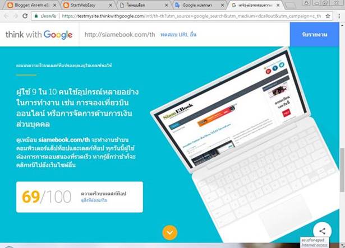Viewport: 345px width, 248px height.
Task: Close the StartWebEasy tab
Action: tap(111, 5)
